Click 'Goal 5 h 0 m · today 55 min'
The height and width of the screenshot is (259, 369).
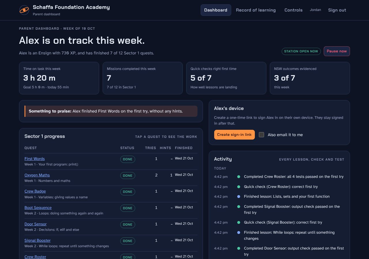click(46, 87)
